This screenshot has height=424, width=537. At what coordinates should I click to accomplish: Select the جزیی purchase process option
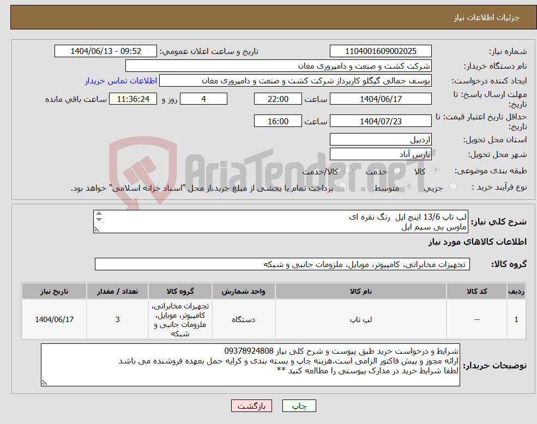point(454,185)
